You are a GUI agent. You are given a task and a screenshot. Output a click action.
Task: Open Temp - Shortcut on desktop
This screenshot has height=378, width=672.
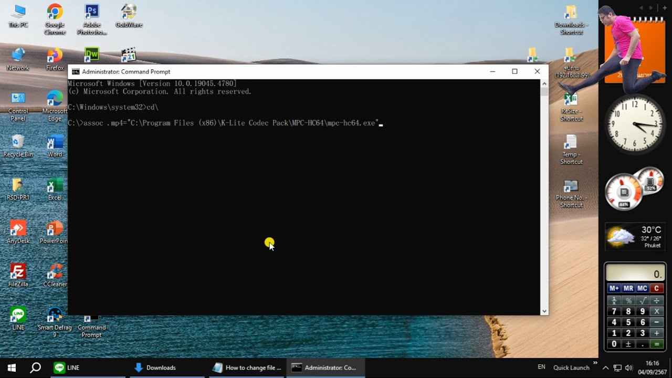click(x=571, y=150)
